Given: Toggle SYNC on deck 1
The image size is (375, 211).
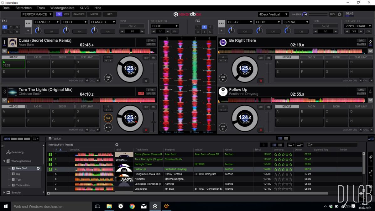Looking at the screenshot, I should point(151,41).
